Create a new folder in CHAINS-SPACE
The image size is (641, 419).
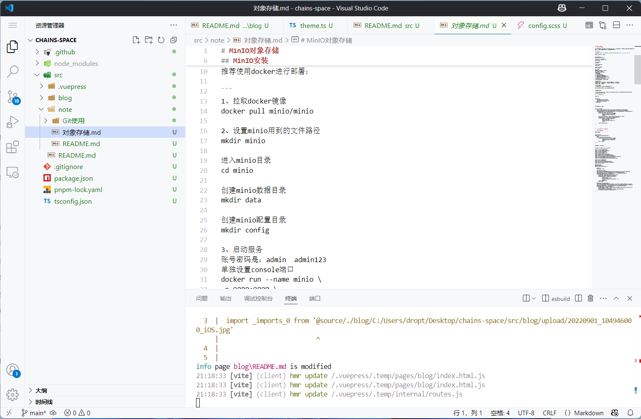coord(149,40)
